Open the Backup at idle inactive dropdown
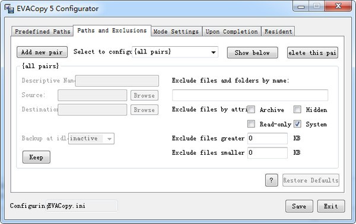This screenshot has width=356, height=224. pyautogui.click(x=91, y=139)
